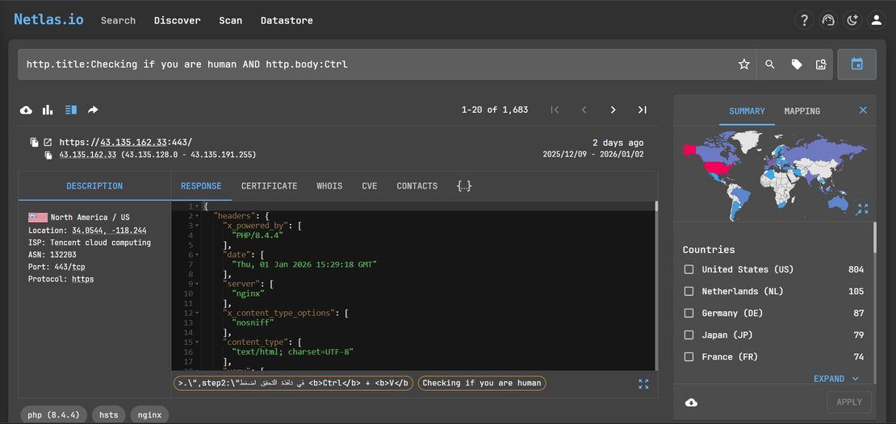Expand the countries list
896x424 pixels.
click(x=836, y=378)
